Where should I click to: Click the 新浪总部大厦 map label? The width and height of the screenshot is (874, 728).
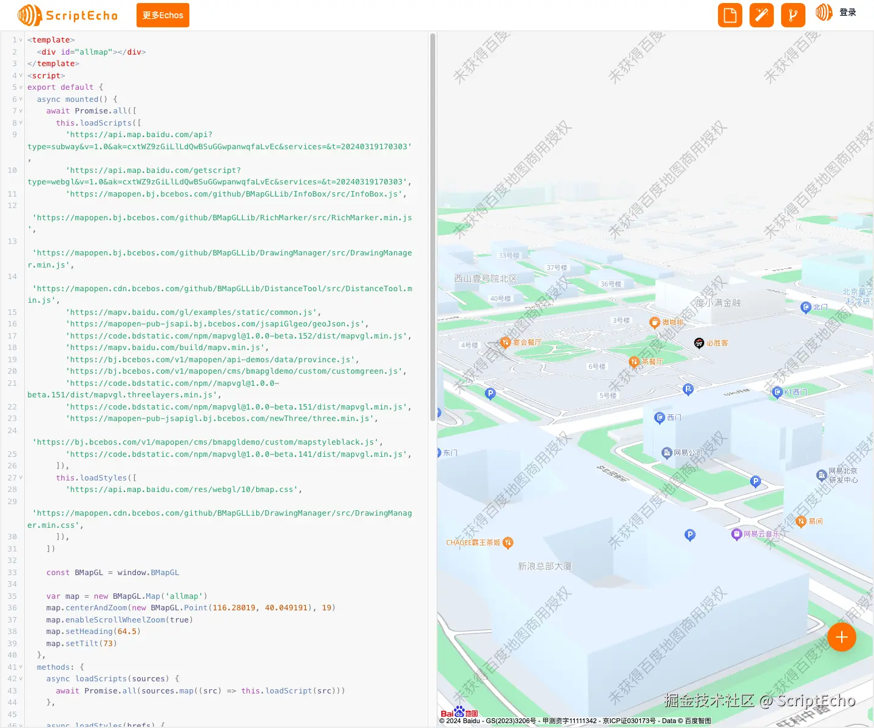coord(545,566)
